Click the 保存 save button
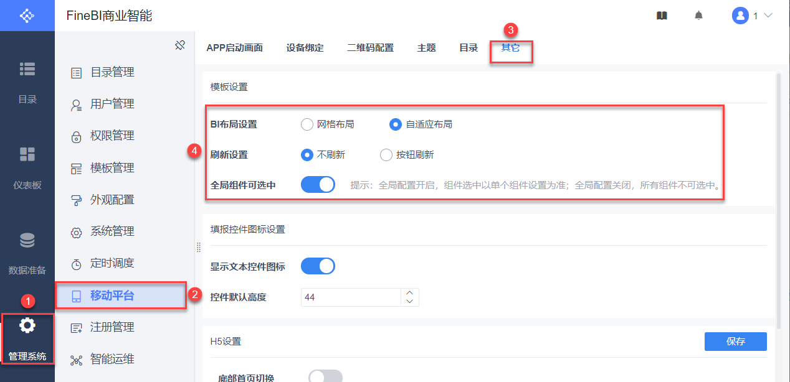Viewport: 790px width, 382px height. point(735,342)
